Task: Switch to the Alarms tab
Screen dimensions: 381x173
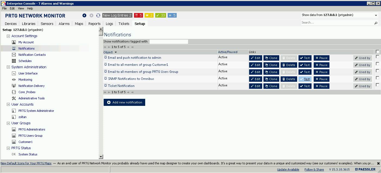Action: tap(64, 24)
